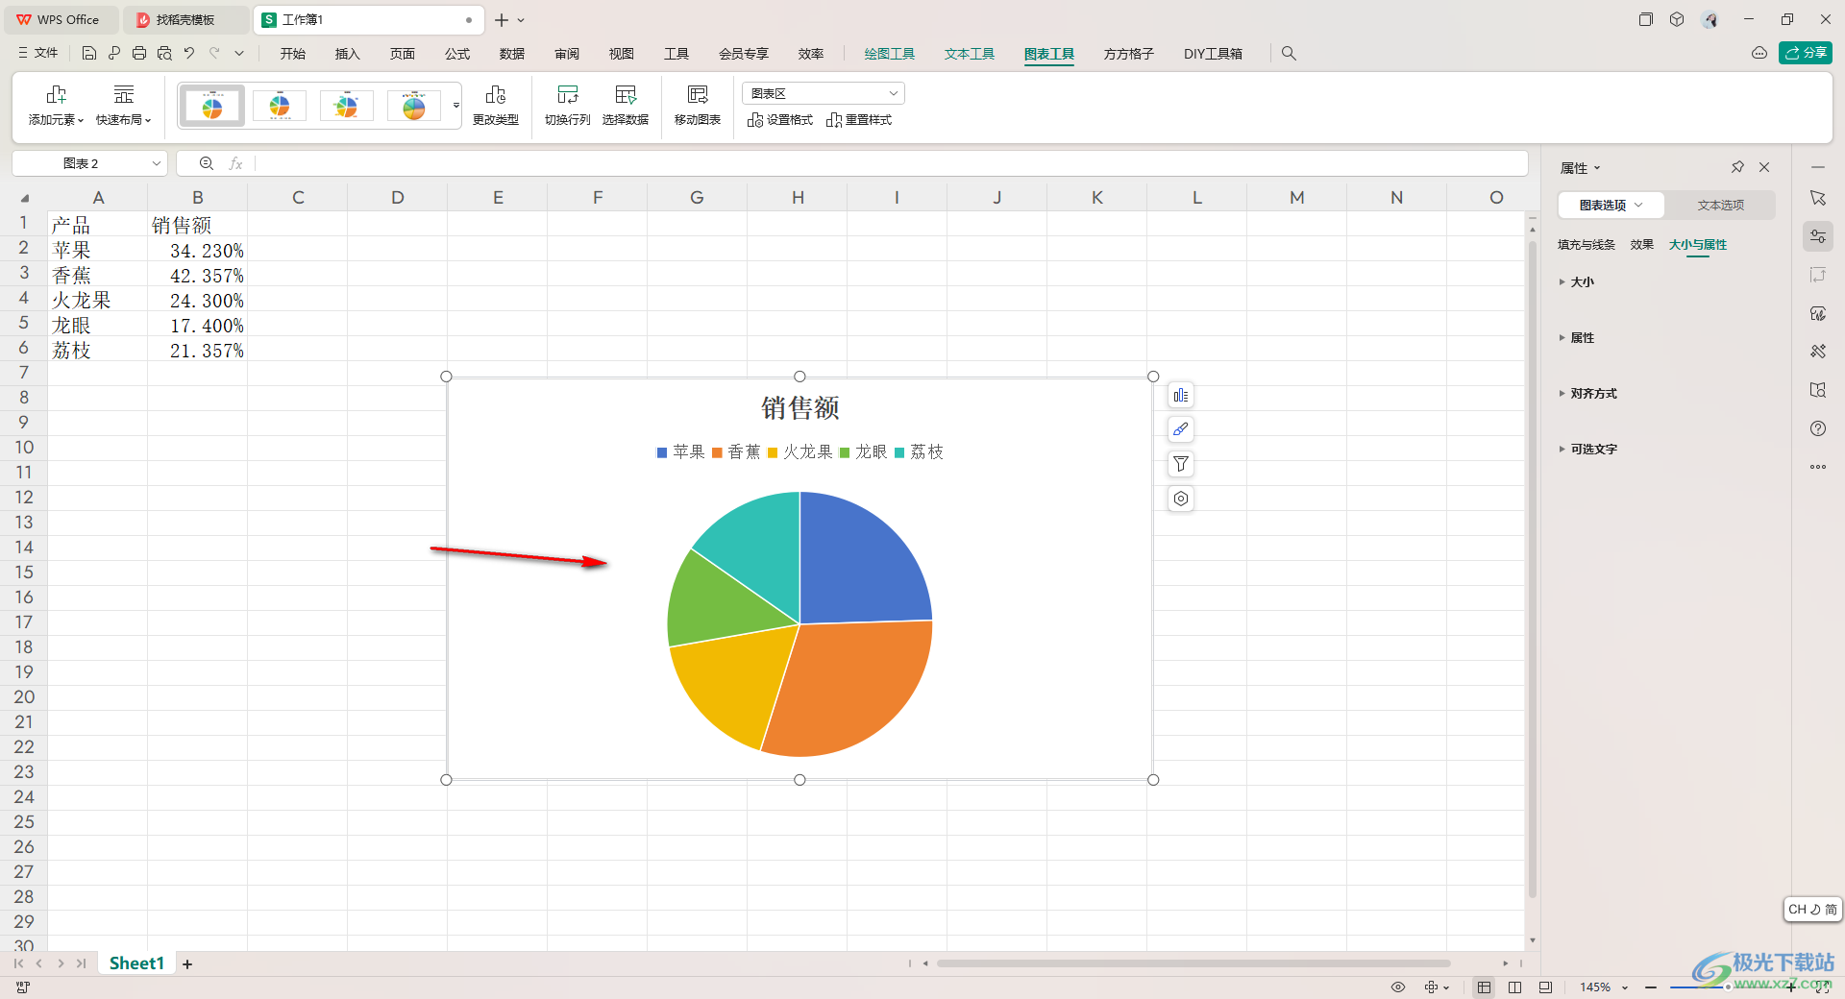This screenshot has width=1845, height=999.
Task: Open the File menu
Action: tap(38, 54)
